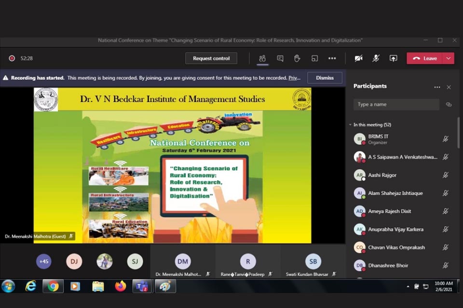The height and width of the screenshot is (308, 463).
Task: Switch to Microsoft Teams taskbar icon
Action: tap(143, 286)
